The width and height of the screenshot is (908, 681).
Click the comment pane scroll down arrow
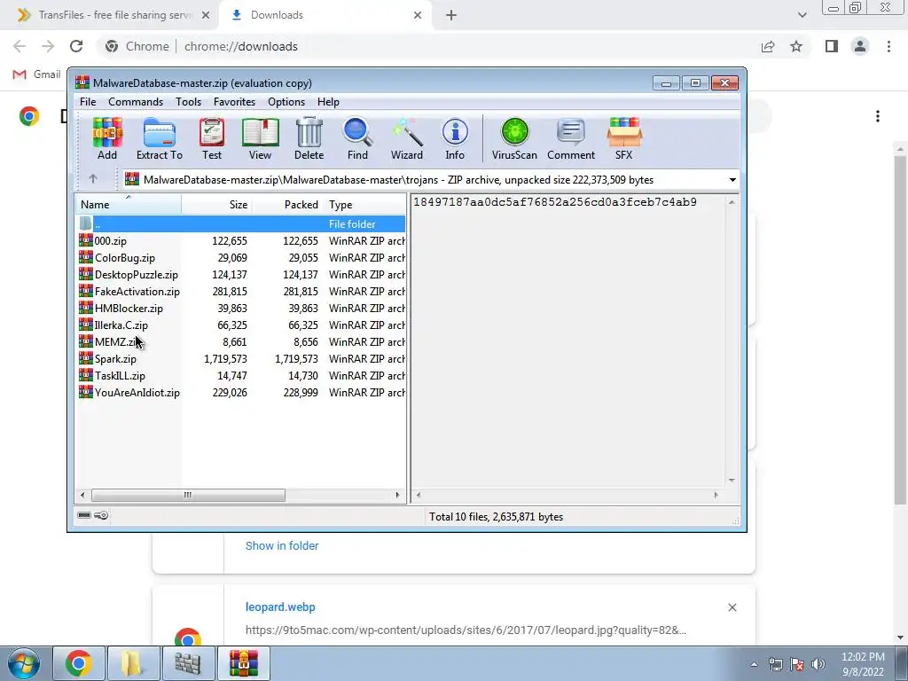click(x=732, y=480)
